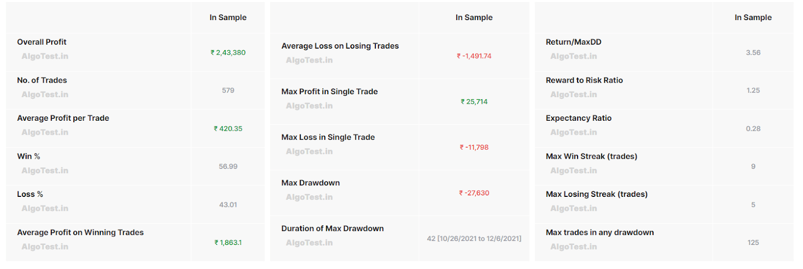The height and width of the screenshot is (269, 803).
Task: Click the Duration of Max Drawdown date range
Action: click(474, 238)
